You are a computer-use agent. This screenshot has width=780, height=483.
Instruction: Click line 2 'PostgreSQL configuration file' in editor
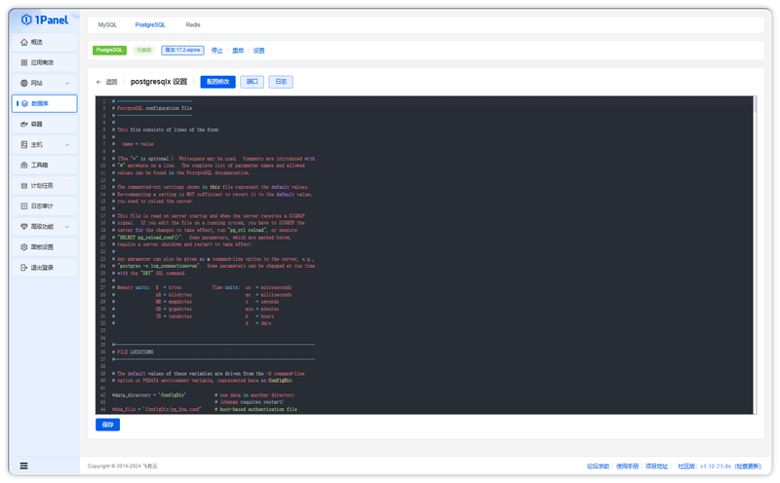(x=154, y=108)
